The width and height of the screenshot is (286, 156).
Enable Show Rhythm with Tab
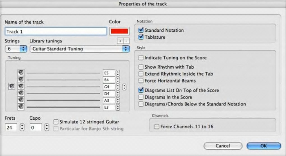(x=141, y=67)
